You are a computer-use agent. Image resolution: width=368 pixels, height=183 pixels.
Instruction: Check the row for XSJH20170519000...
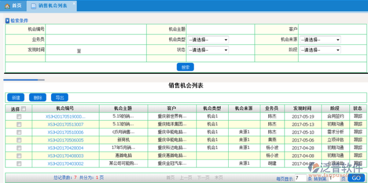point(19,116)
